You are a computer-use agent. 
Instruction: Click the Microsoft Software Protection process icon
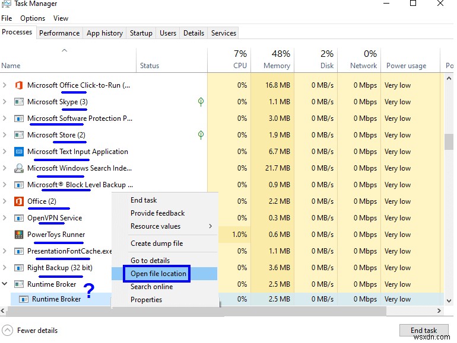(x=18, y=118)
